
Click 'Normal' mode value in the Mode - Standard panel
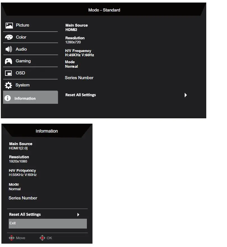71,67
